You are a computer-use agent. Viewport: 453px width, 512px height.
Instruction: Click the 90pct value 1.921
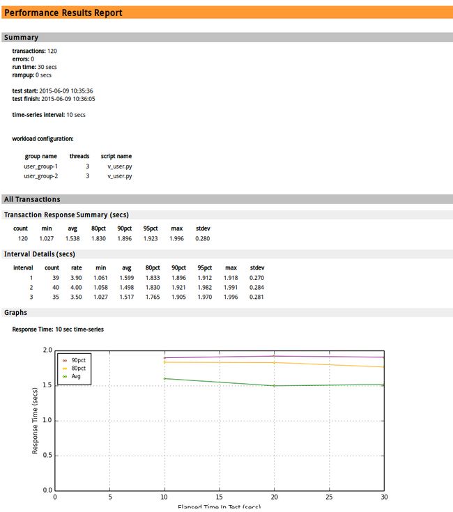pyautogui.click(x=178, y=288)
